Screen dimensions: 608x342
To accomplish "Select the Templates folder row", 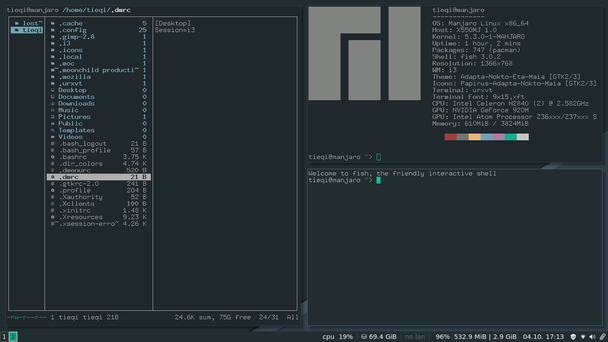I will click(99, 130).
